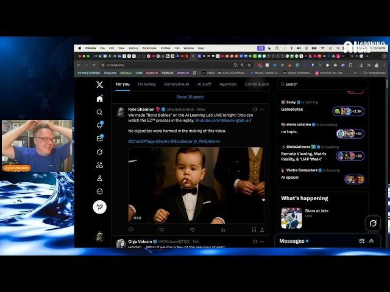Image resolution: width=390 pixels, height=292 pixels.
Task: Switch to Agencies tab
Action: pos(228,84)
